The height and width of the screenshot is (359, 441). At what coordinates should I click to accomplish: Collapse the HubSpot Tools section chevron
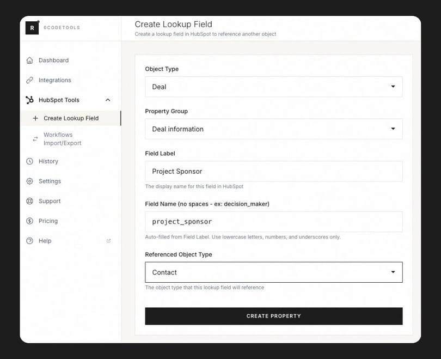(x=108, y=100)
